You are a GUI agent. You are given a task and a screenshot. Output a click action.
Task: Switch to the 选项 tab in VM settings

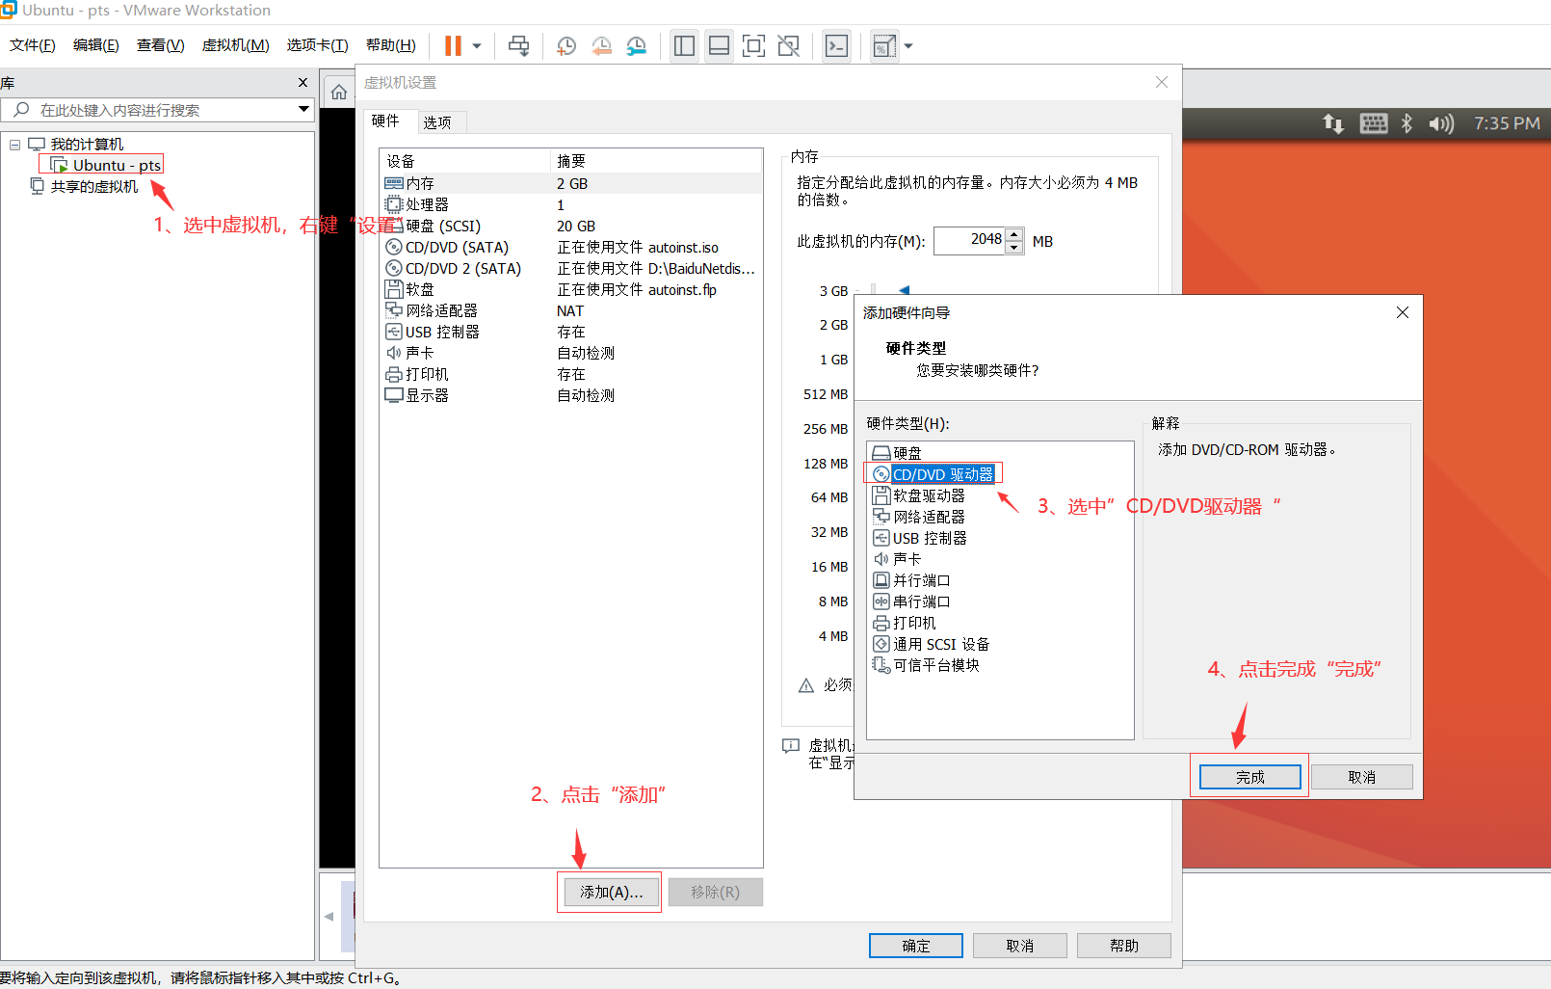point(439,121)
